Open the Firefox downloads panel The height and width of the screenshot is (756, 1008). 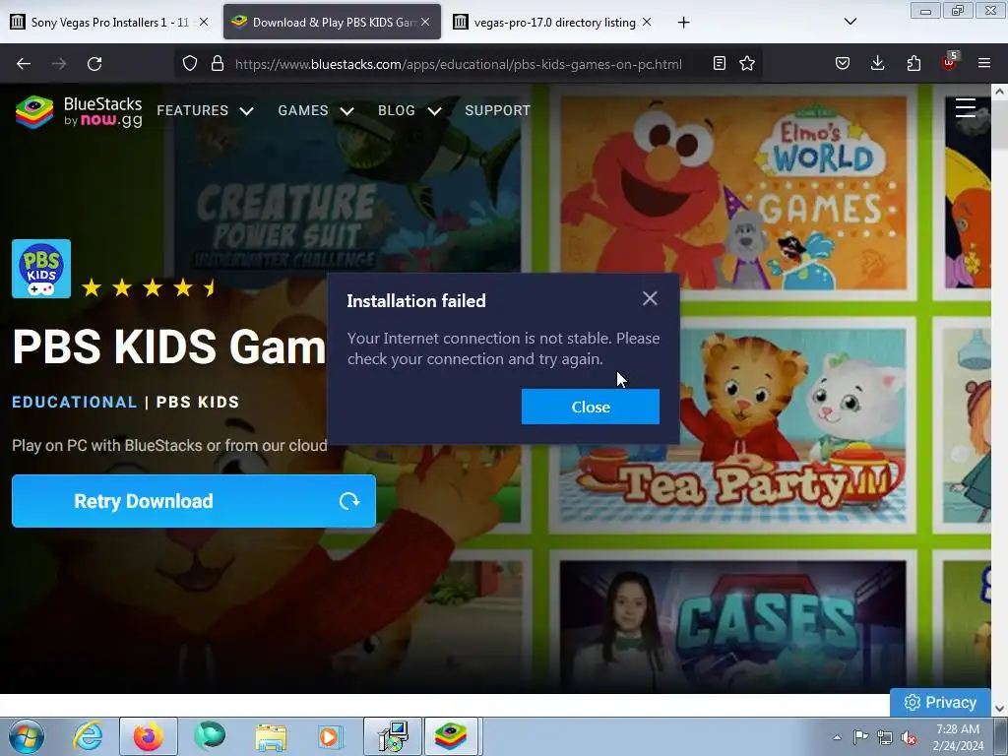coord(877,64)
